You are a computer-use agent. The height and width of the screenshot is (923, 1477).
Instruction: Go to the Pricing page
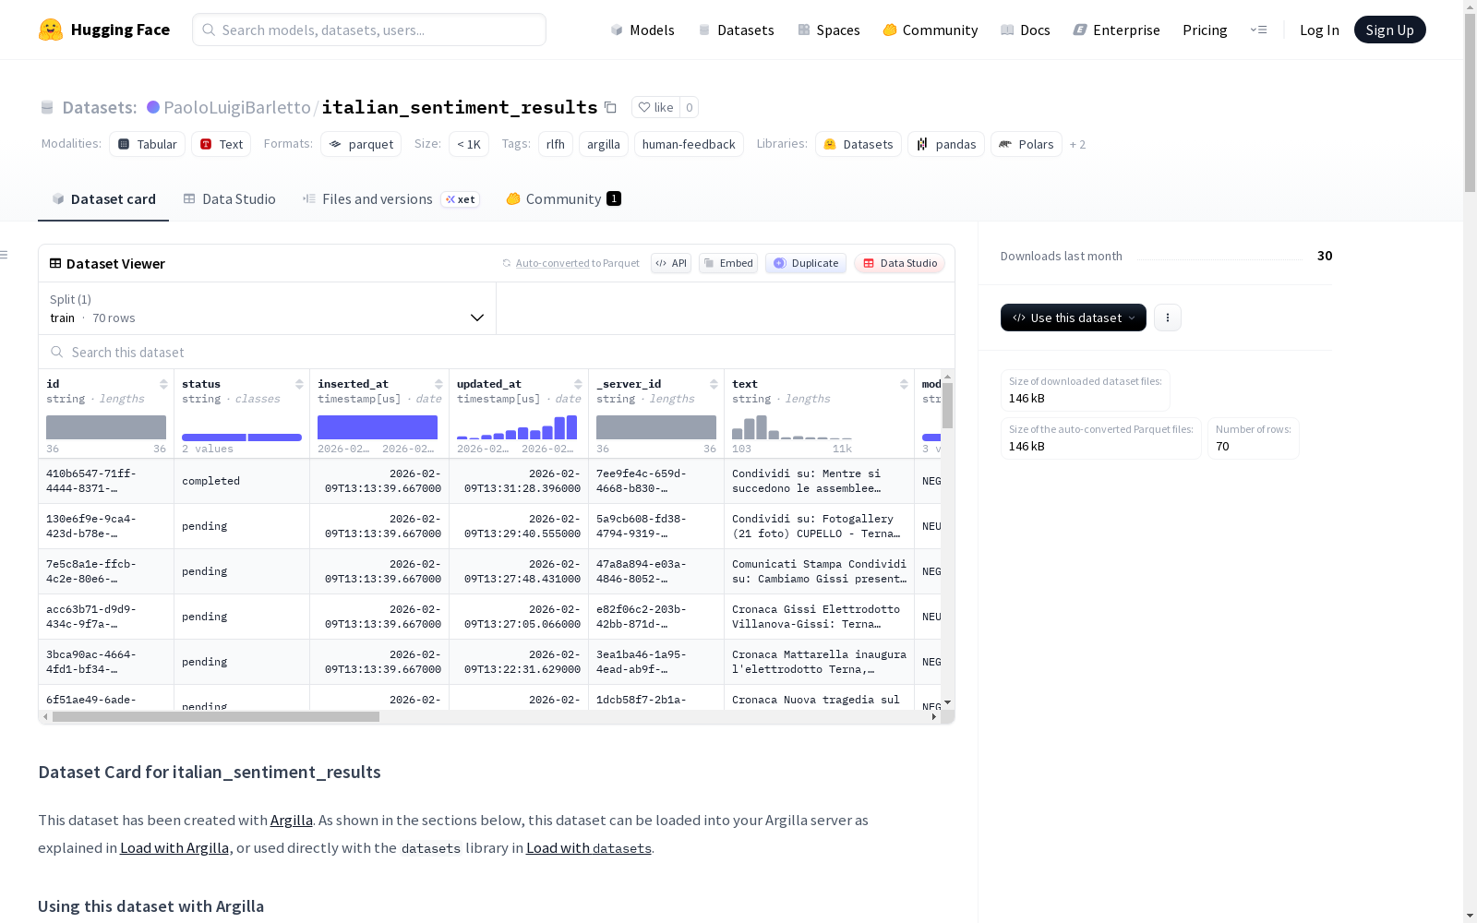tap(1205, 30)
